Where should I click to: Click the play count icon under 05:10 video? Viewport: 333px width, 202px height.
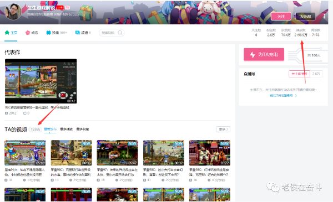pos(6,180)
